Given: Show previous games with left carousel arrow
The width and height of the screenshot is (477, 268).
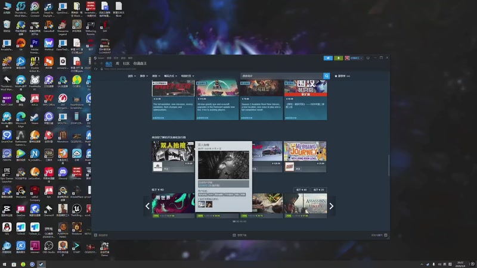Looking at the screenshot, I should tap(147, 206).
